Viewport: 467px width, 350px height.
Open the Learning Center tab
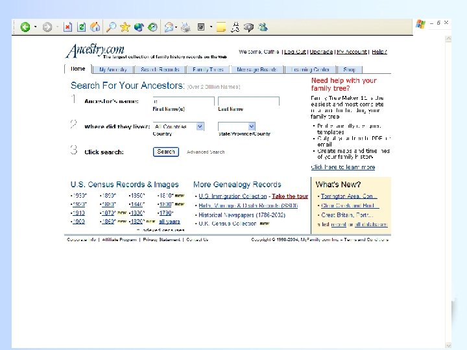tap(310, 69)
